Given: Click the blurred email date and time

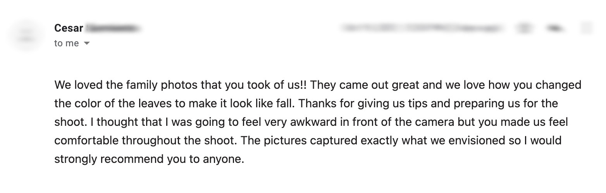Looking at the screenshot, I should (423, 28).
